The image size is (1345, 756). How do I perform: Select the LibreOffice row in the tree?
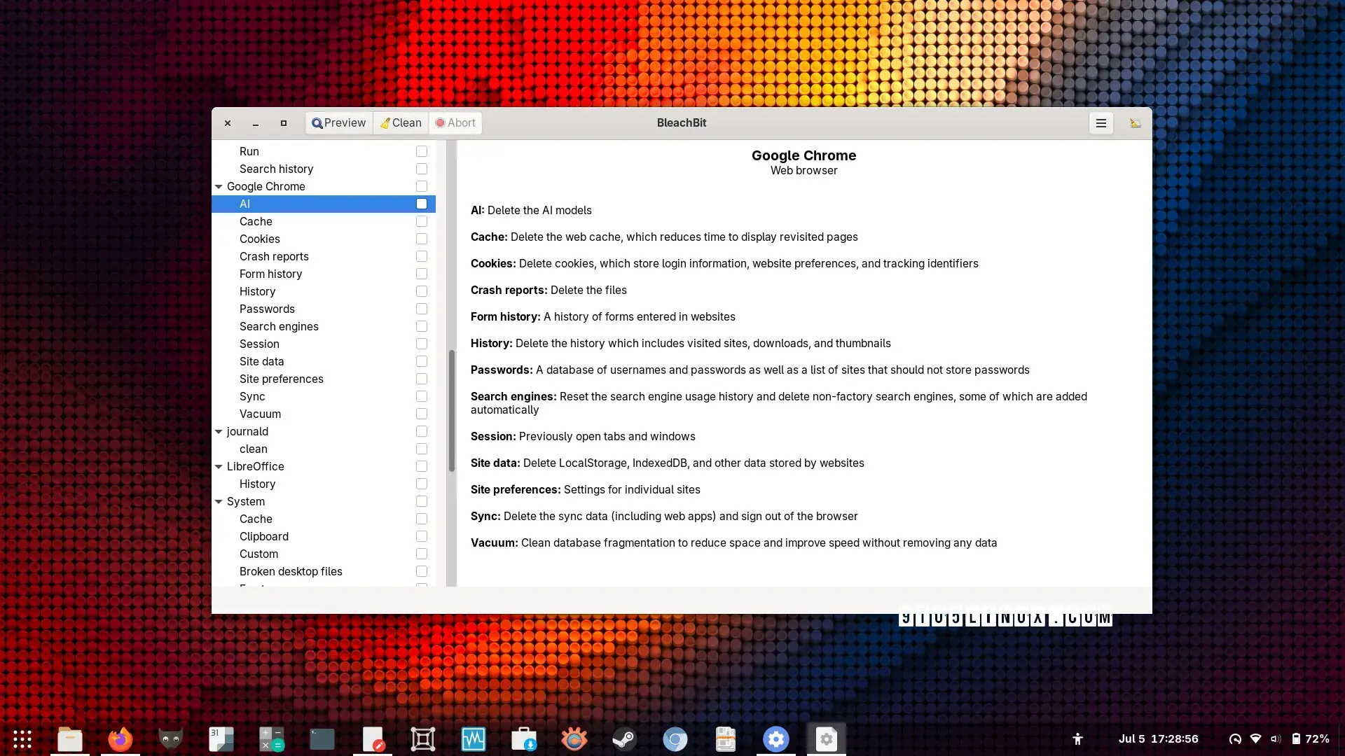(x=324, y=467)
